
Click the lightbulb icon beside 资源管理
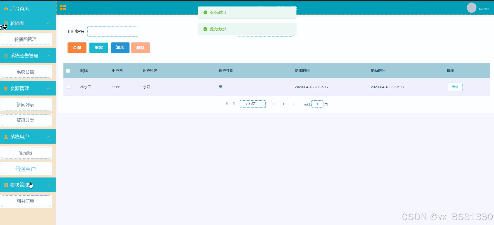pyautogui.click(x=6, y=88)
